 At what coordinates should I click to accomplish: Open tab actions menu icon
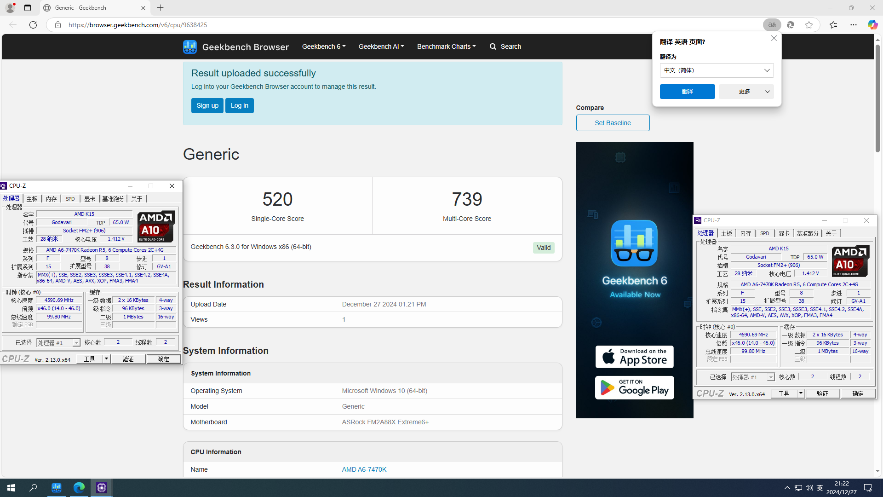click(28, 8)
